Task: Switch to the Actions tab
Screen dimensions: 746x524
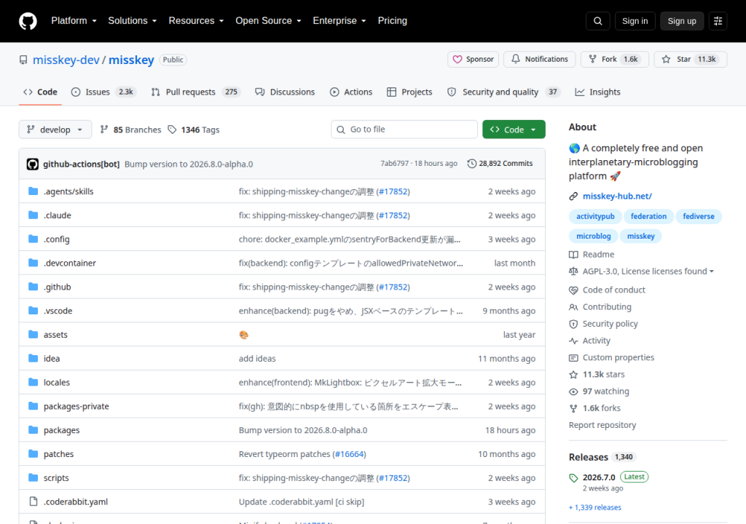Action: [351, 92]
